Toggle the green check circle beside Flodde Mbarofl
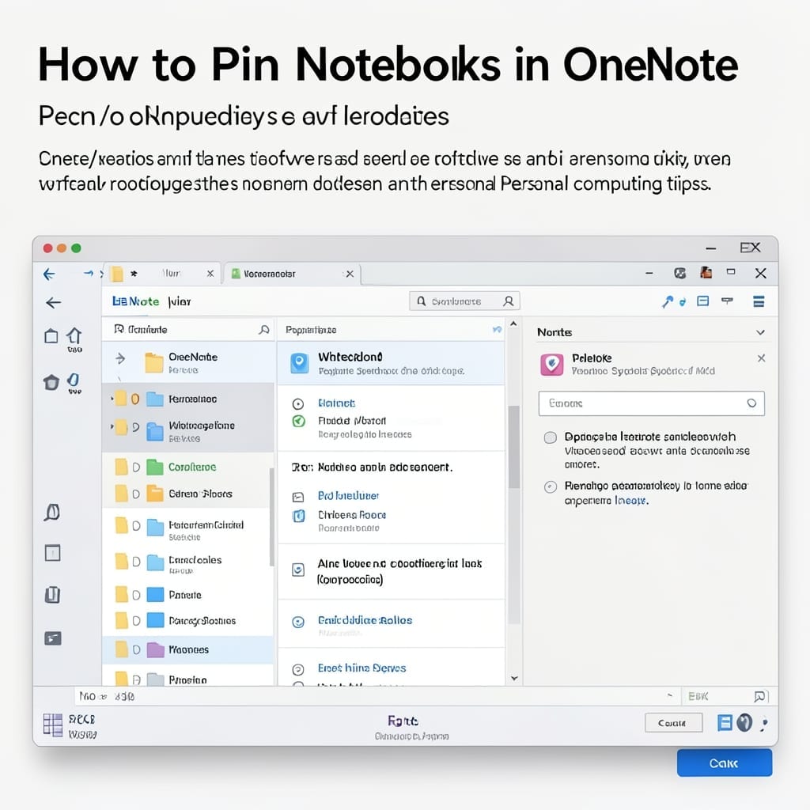Viewport: 810px width, 810px height. (x=298, y=421)
